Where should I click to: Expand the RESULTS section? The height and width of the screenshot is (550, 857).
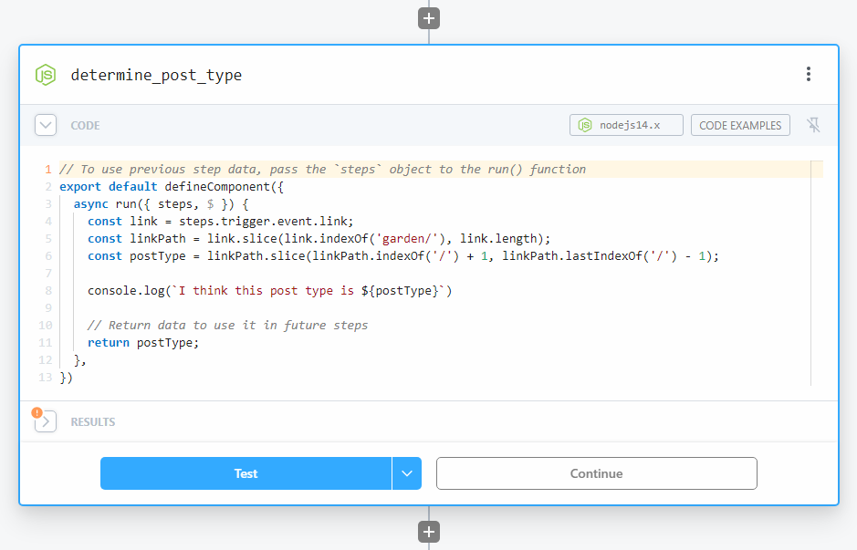click(46, 421)
